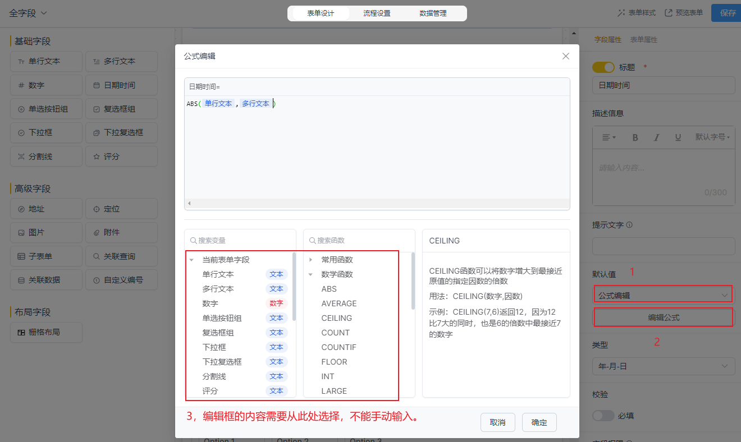Click the 多行文本 field icon in left palette

click(97, 62)
